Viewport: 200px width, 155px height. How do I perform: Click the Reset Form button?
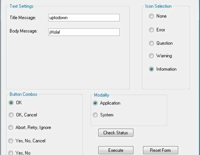point(160,150)
